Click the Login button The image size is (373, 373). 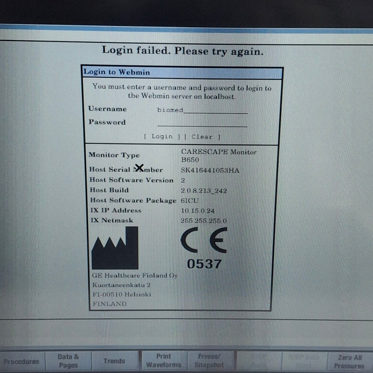coord(162,136)
